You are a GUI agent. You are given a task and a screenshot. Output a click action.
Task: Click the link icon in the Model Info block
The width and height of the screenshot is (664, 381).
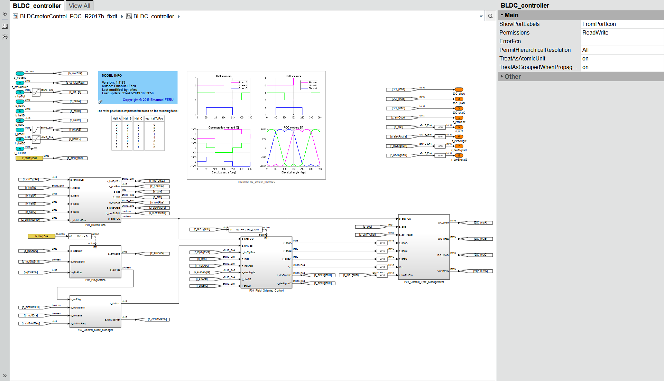pos(100,102)
